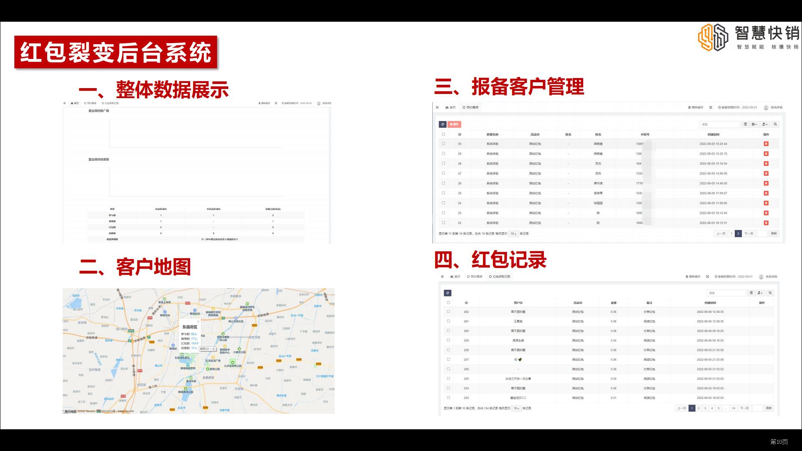Viewport: 802px width, 451px height.
Task: Check the checkbox for row ID 22
Action: [x=444, y=223]
